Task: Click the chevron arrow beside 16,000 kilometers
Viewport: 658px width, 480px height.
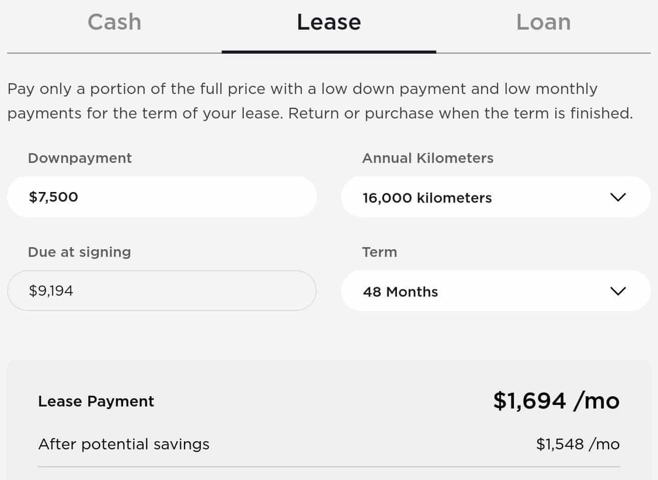Action: tap(618, 197)
